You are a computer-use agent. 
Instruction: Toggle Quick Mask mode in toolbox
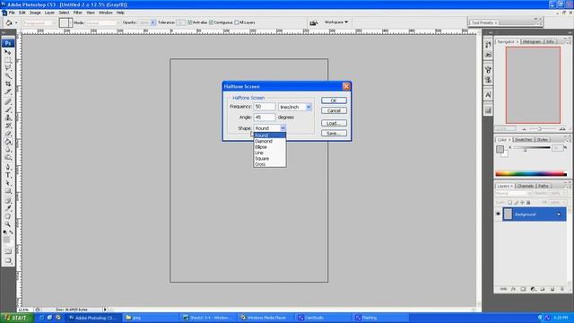tap(8, 251)
